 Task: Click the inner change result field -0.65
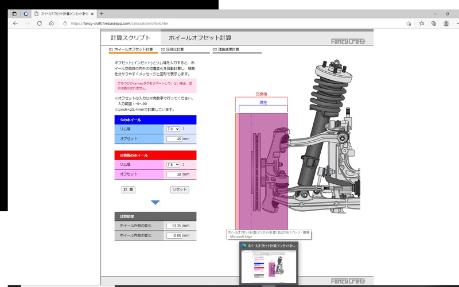[x=174, y=235]
